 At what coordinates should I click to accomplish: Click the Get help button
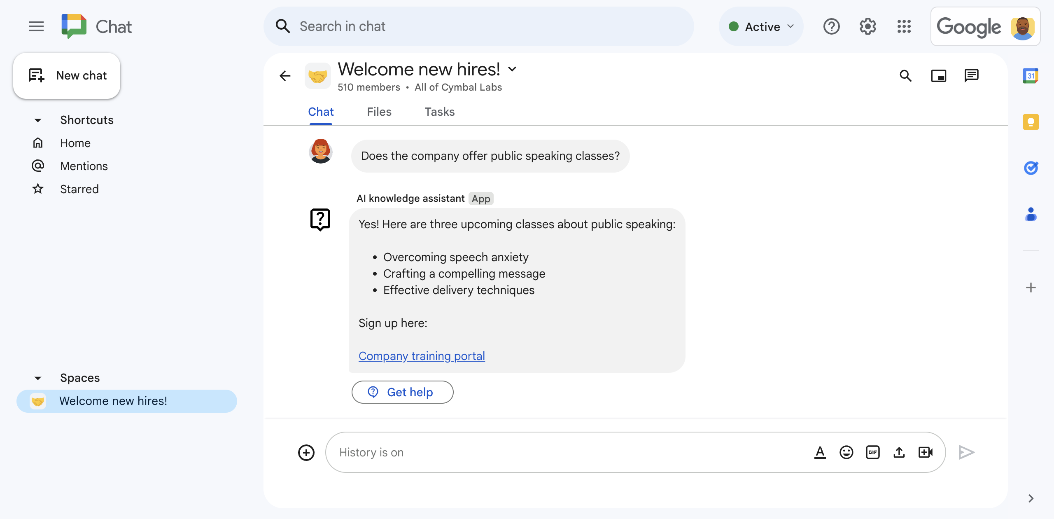[403, 392]
